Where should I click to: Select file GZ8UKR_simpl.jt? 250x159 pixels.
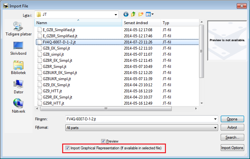point(57,79)
